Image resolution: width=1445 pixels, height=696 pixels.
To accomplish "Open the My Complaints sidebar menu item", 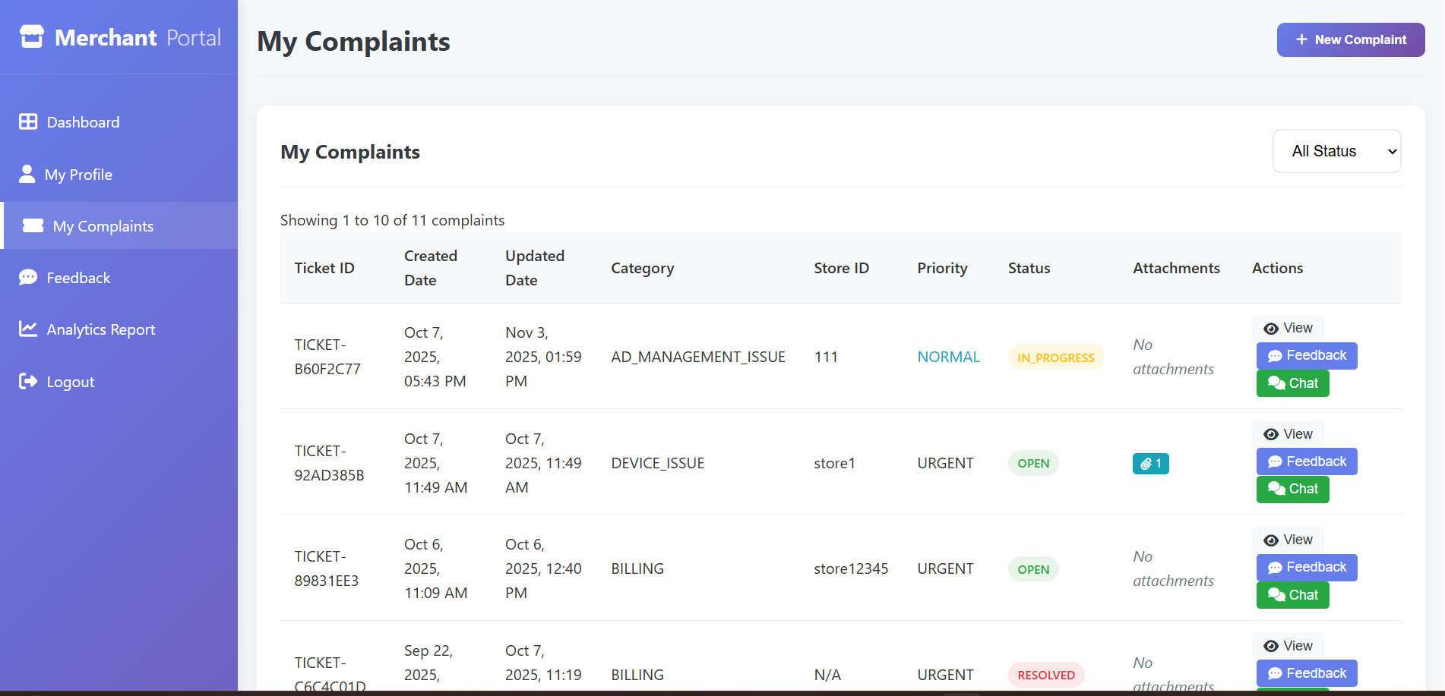I will (103, 226).
